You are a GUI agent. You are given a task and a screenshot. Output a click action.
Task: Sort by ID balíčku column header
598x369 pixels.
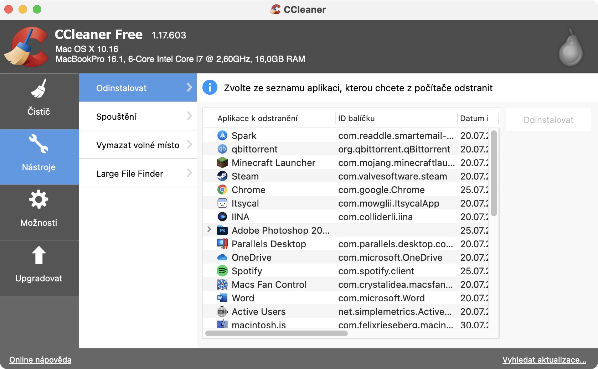click(356, 118)
